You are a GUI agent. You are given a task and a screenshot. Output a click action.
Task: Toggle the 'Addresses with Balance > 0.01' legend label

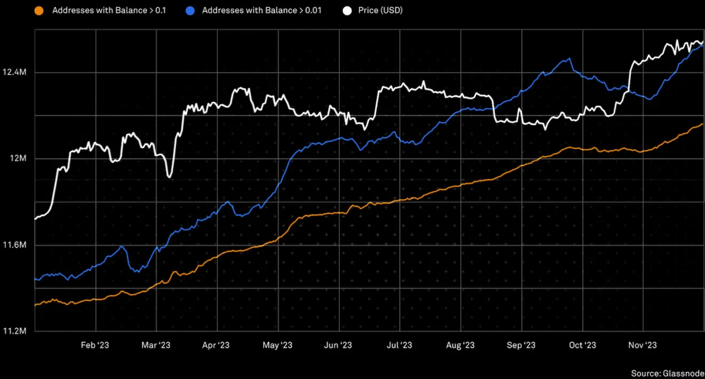tap(261, 10)
